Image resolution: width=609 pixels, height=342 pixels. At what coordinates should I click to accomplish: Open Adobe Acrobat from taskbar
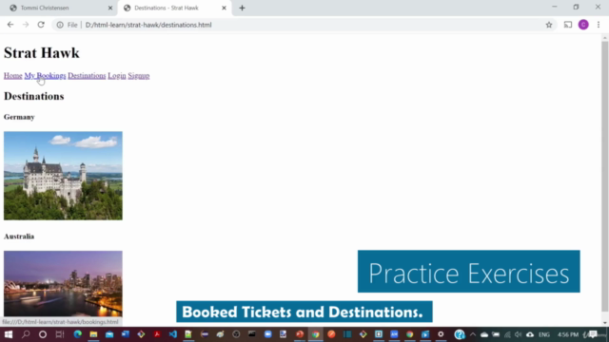pyautogui.click(x=157, y=334)
